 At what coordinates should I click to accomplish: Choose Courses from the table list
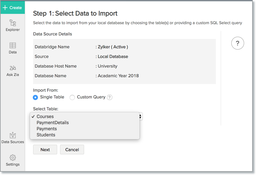(45, 116)
